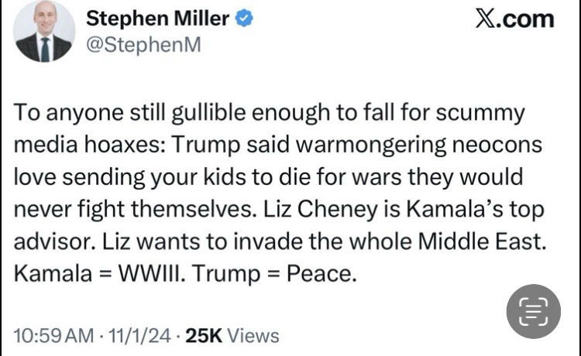The height and width of the screenshot is (356, 581).
Task: Click the X logo in the watermark
Action: point(487,19)
